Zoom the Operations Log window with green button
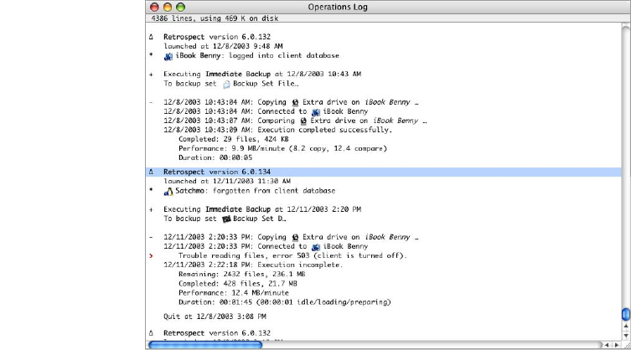Viewport: 631px width, 350px height. pos(181,7)
